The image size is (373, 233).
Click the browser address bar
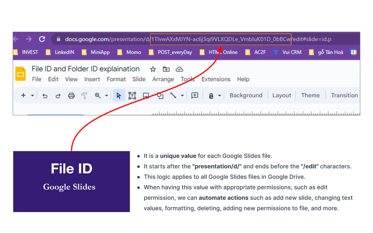(196, 39)
